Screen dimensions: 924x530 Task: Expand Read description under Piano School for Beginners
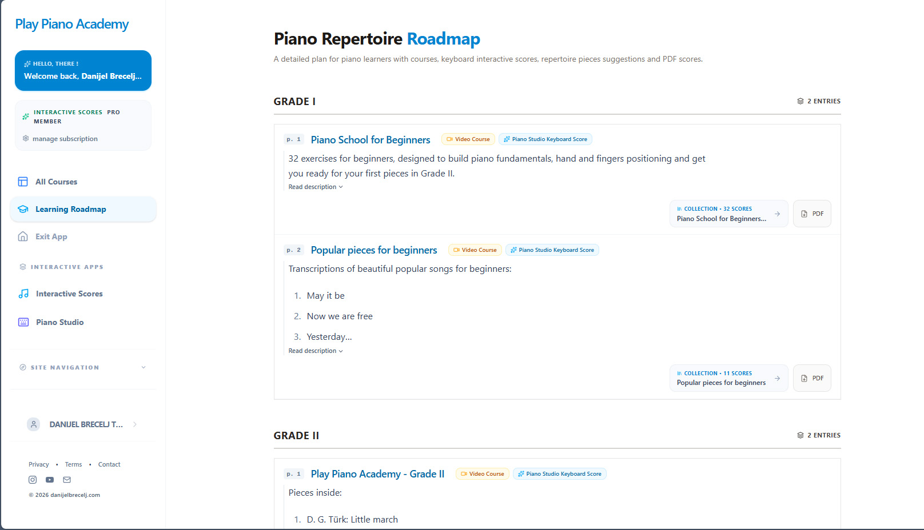click(316, 187)
